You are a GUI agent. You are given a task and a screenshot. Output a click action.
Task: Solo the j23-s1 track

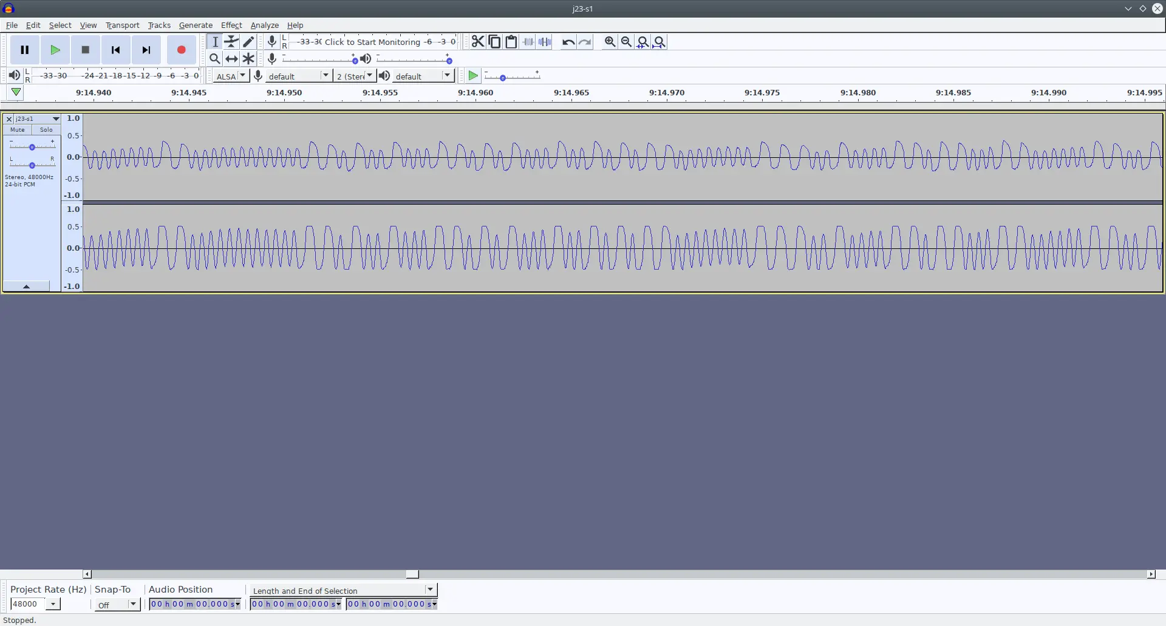click(x=46, y=130)
